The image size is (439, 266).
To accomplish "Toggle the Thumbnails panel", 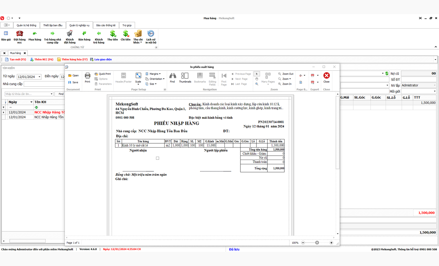I will [185, 77].
